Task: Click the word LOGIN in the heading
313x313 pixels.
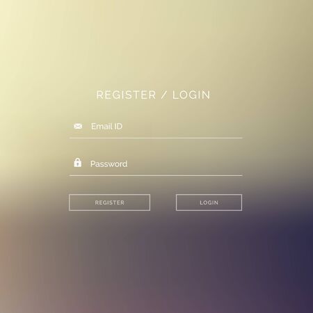Action: click(191, 95)
